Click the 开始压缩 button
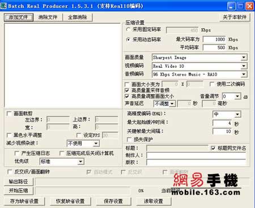The image size is (255, 208). coord(19,190)
